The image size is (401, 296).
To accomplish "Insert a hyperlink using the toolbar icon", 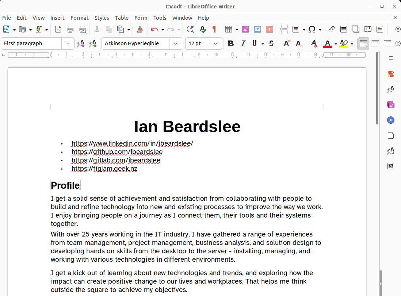I will point(332,29).
